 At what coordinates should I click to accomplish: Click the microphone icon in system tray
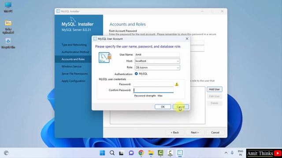point(232,153)
